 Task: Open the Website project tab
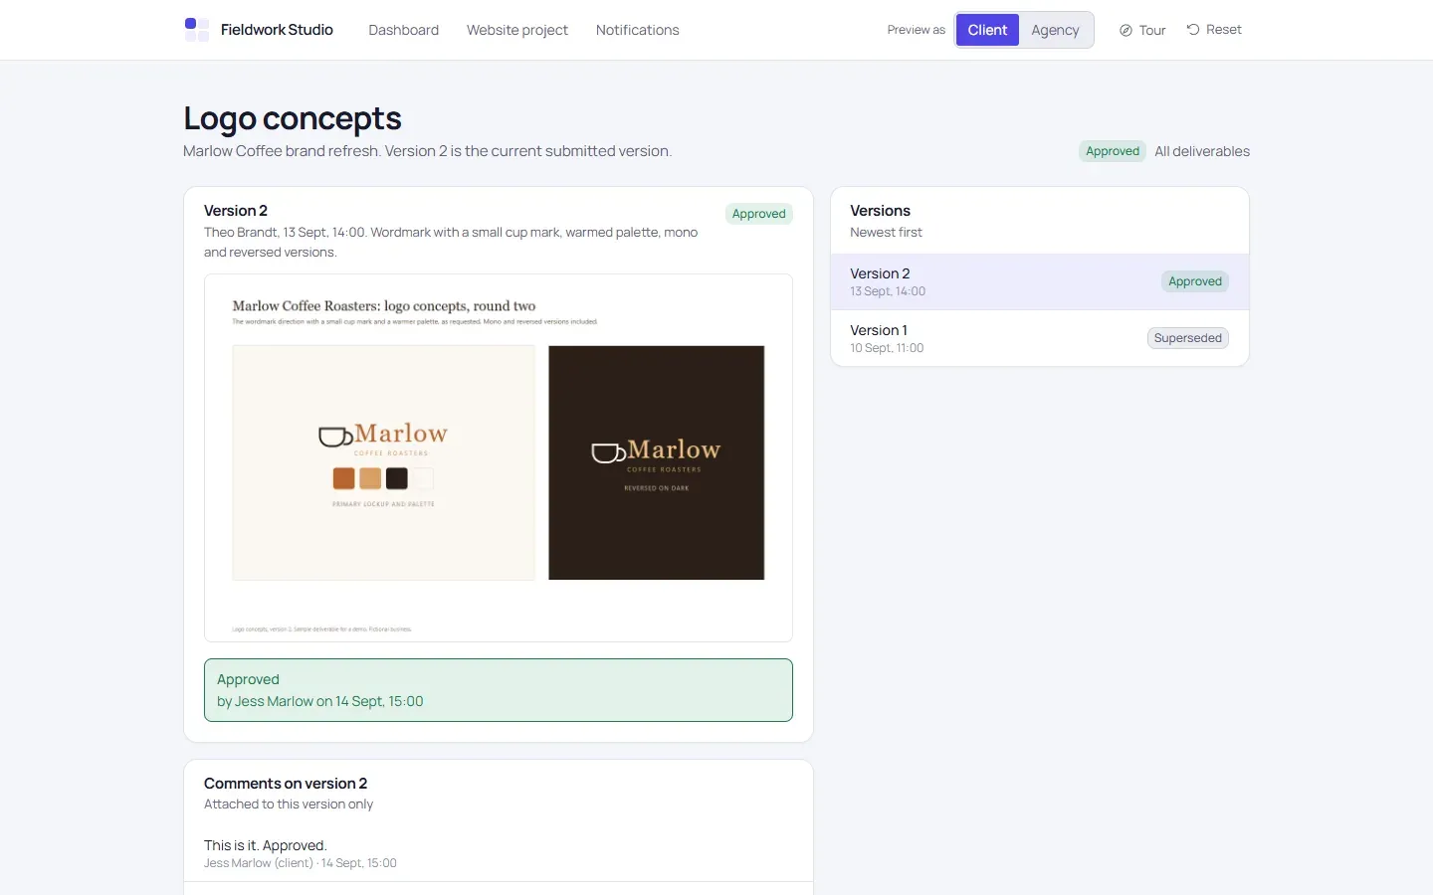point(516,30)
